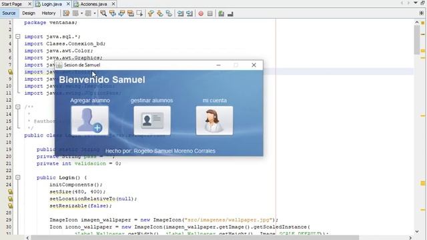
Task: Click the Comment code icon
Action: pos(221,13)
